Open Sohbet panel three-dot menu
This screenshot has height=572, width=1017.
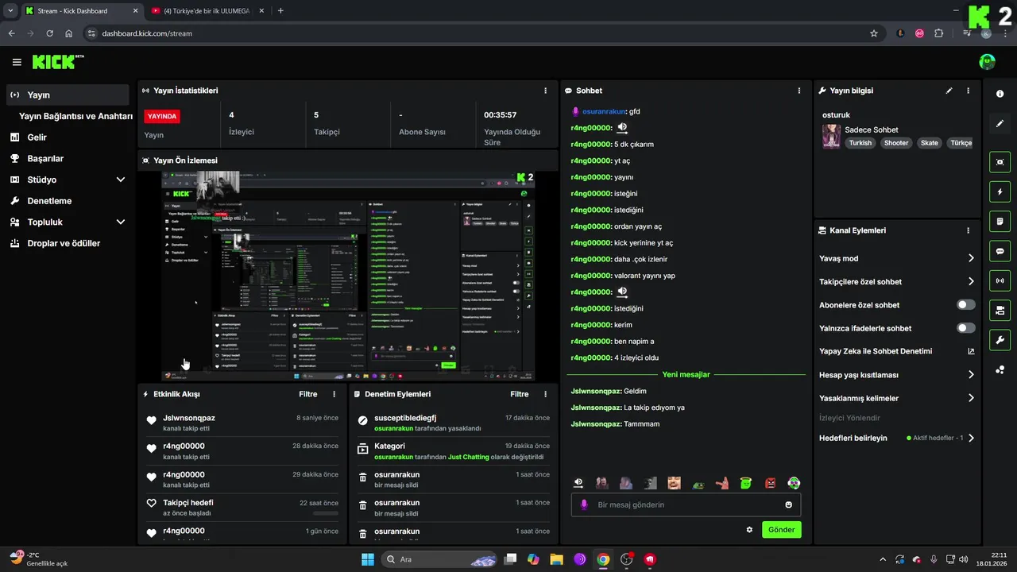pos(799,91)
